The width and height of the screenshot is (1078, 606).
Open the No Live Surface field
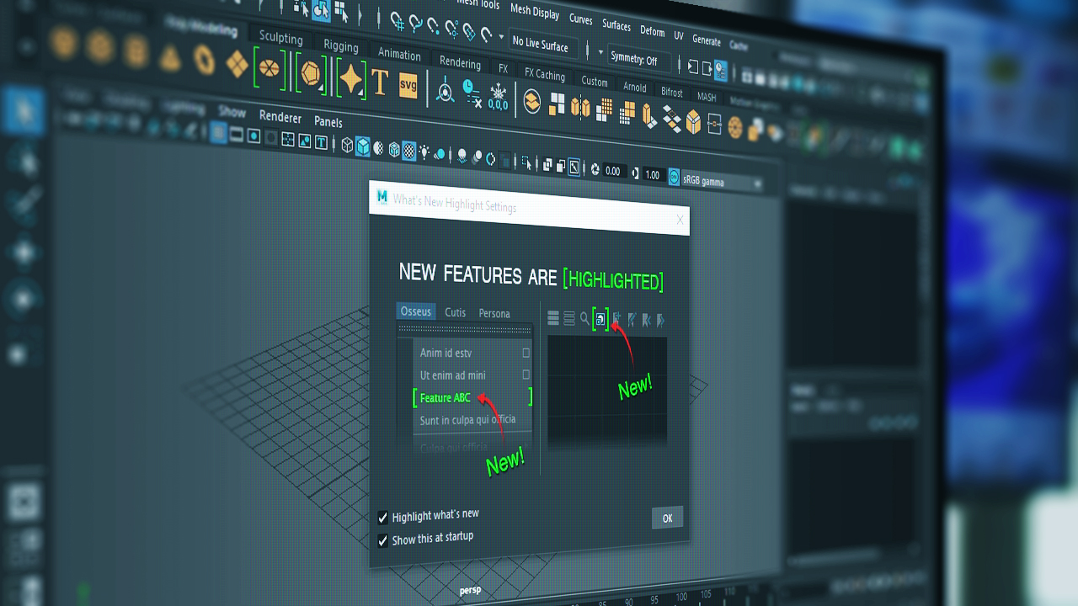[541, 44]
